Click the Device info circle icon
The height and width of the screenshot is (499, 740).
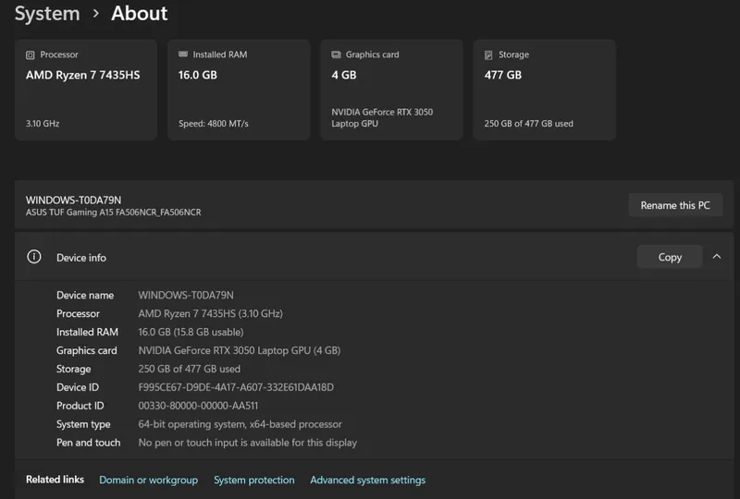34,257
